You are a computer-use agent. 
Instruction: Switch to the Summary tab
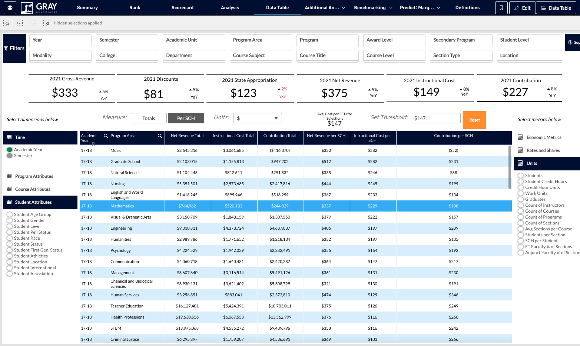(x=87, y=8)
